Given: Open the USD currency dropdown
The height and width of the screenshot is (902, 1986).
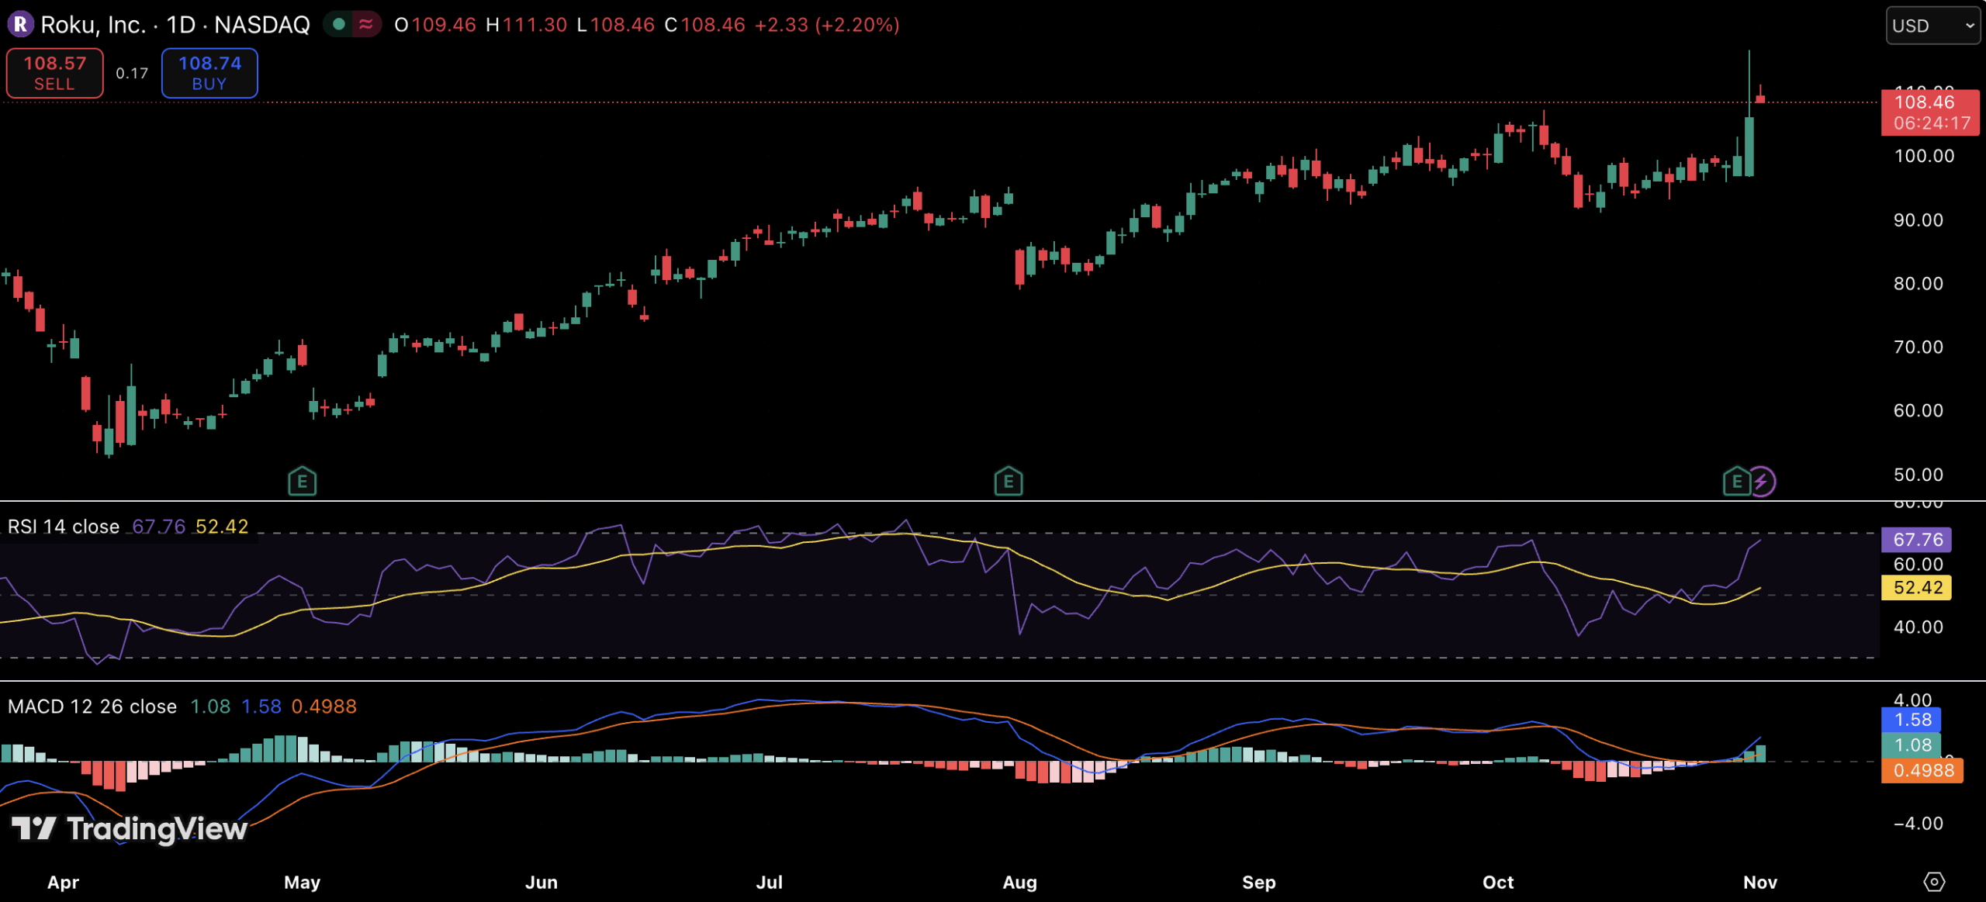Looking at the screenshot, I should tap(1932, 26).
